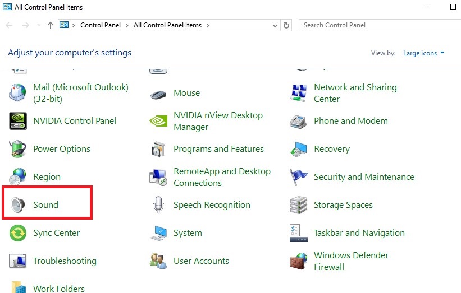Click the window title bar Control Panel icon
461x293 pixels.
7,7
